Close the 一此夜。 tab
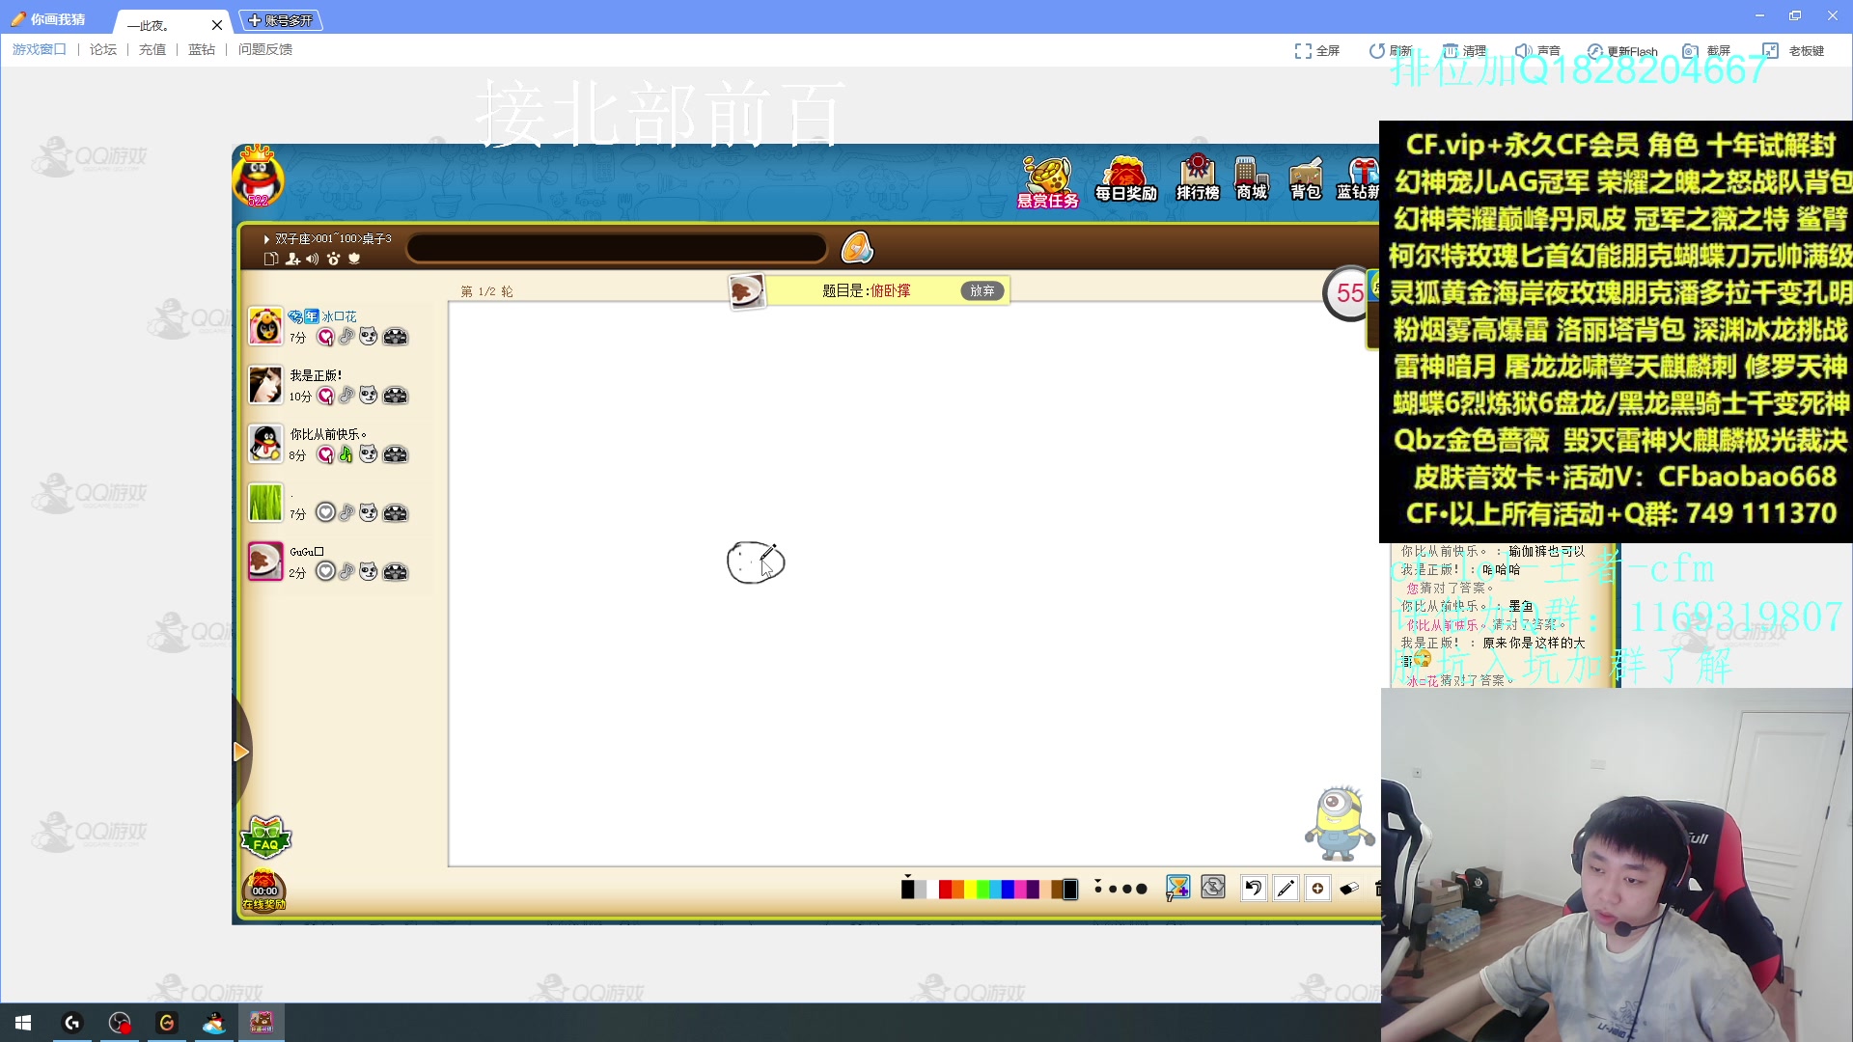Viewport: 1853px width, 1042px height. (217, 25)
